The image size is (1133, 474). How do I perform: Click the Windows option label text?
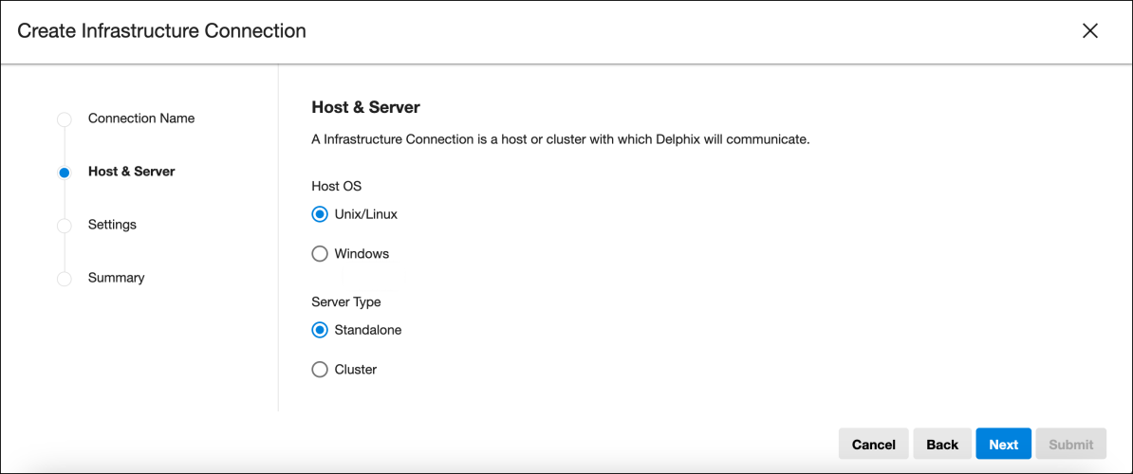[x=362, y=254]
